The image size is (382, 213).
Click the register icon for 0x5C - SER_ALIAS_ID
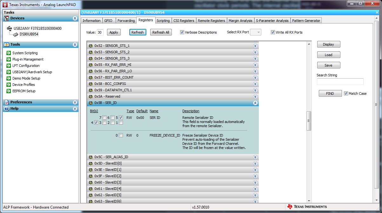coord(90,157)
